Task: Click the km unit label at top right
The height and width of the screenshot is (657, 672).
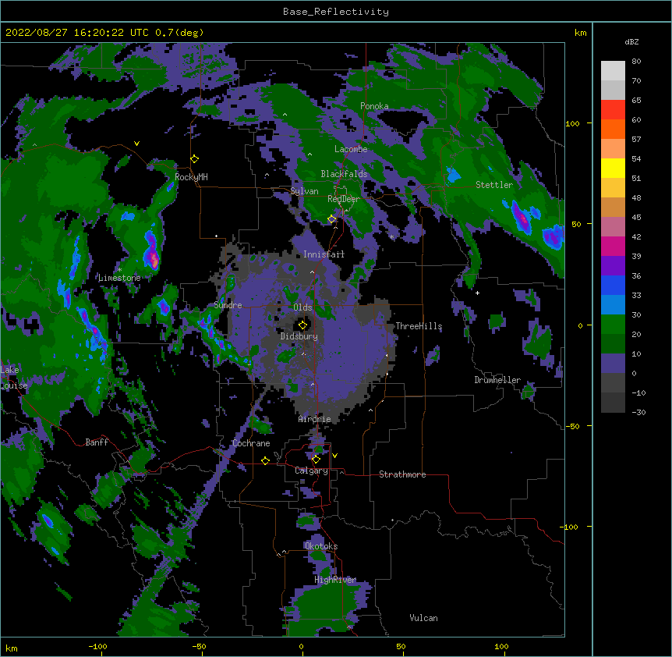Action: coord(580,33)
